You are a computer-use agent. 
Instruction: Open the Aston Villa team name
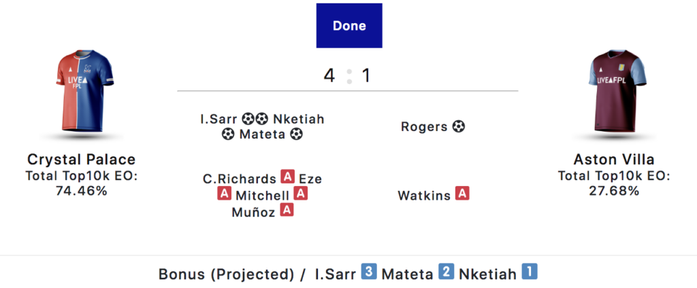(615, 160)
